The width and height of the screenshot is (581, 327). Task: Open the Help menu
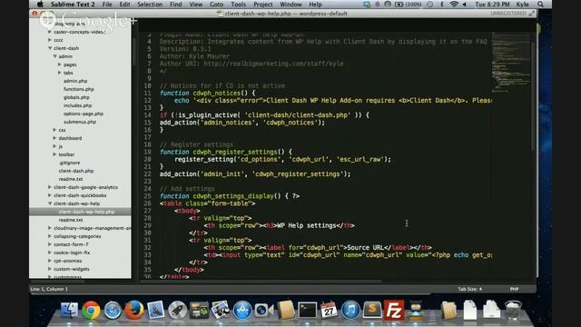point(315,5)
